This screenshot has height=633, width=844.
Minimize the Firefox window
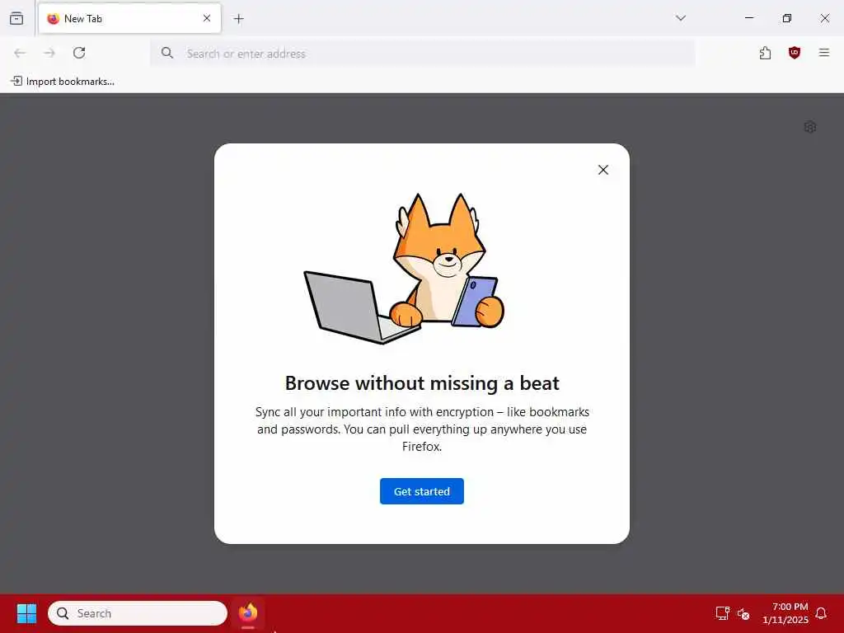tap(748, 18)
